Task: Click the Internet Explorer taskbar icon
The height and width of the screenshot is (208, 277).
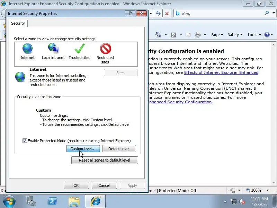Action: 96,201
